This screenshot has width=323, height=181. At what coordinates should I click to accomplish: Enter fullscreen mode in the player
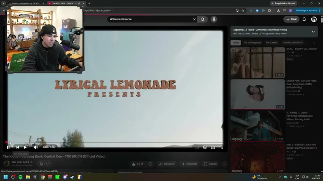coord(221,147)
